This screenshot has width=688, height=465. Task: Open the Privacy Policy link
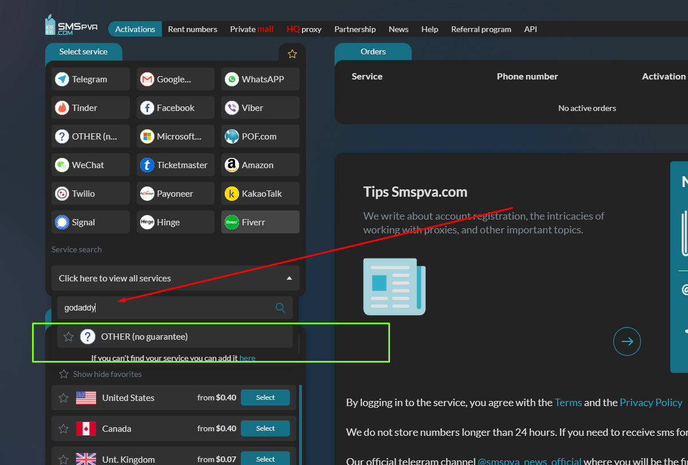click(x=651, y=403)
